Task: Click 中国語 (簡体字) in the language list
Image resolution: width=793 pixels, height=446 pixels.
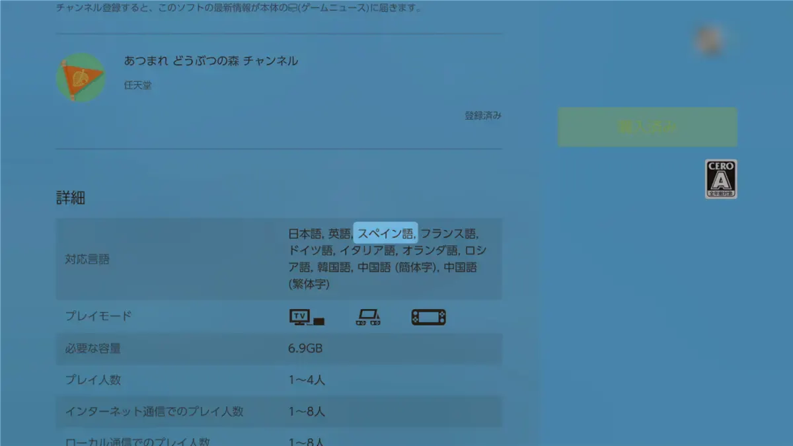Action: point(397,268)
